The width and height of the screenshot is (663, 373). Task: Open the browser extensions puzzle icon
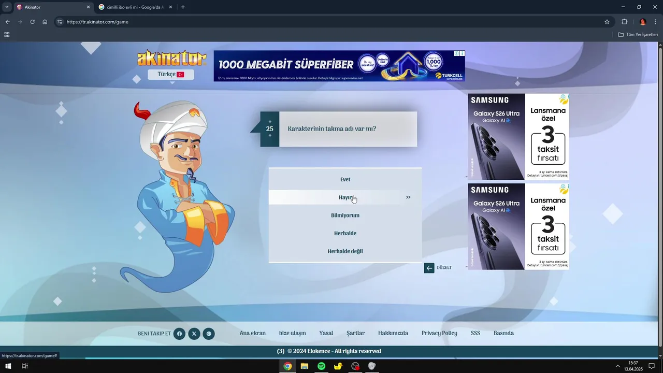pos(624,22)
